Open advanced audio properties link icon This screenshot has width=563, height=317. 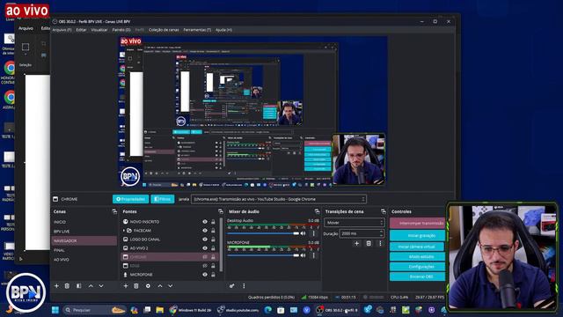coord(232,286)
